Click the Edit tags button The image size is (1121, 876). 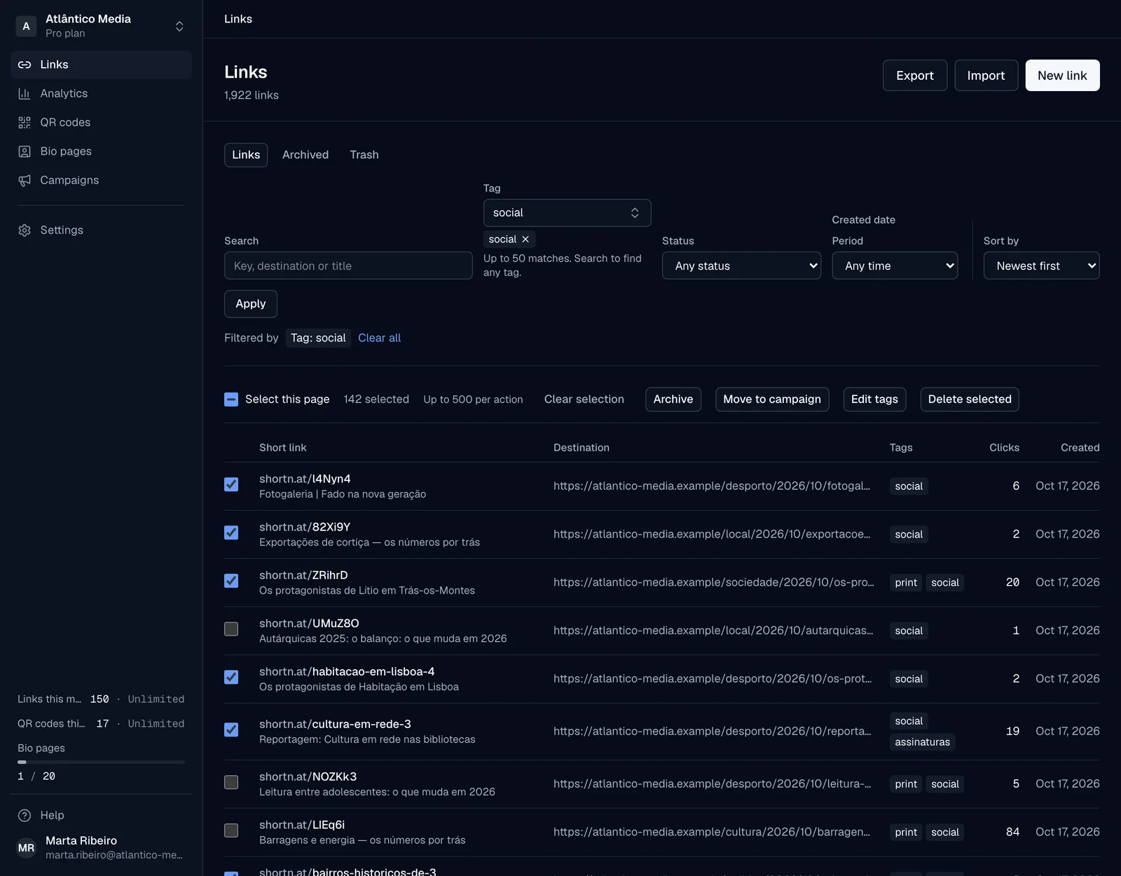(x=874, y=399)
